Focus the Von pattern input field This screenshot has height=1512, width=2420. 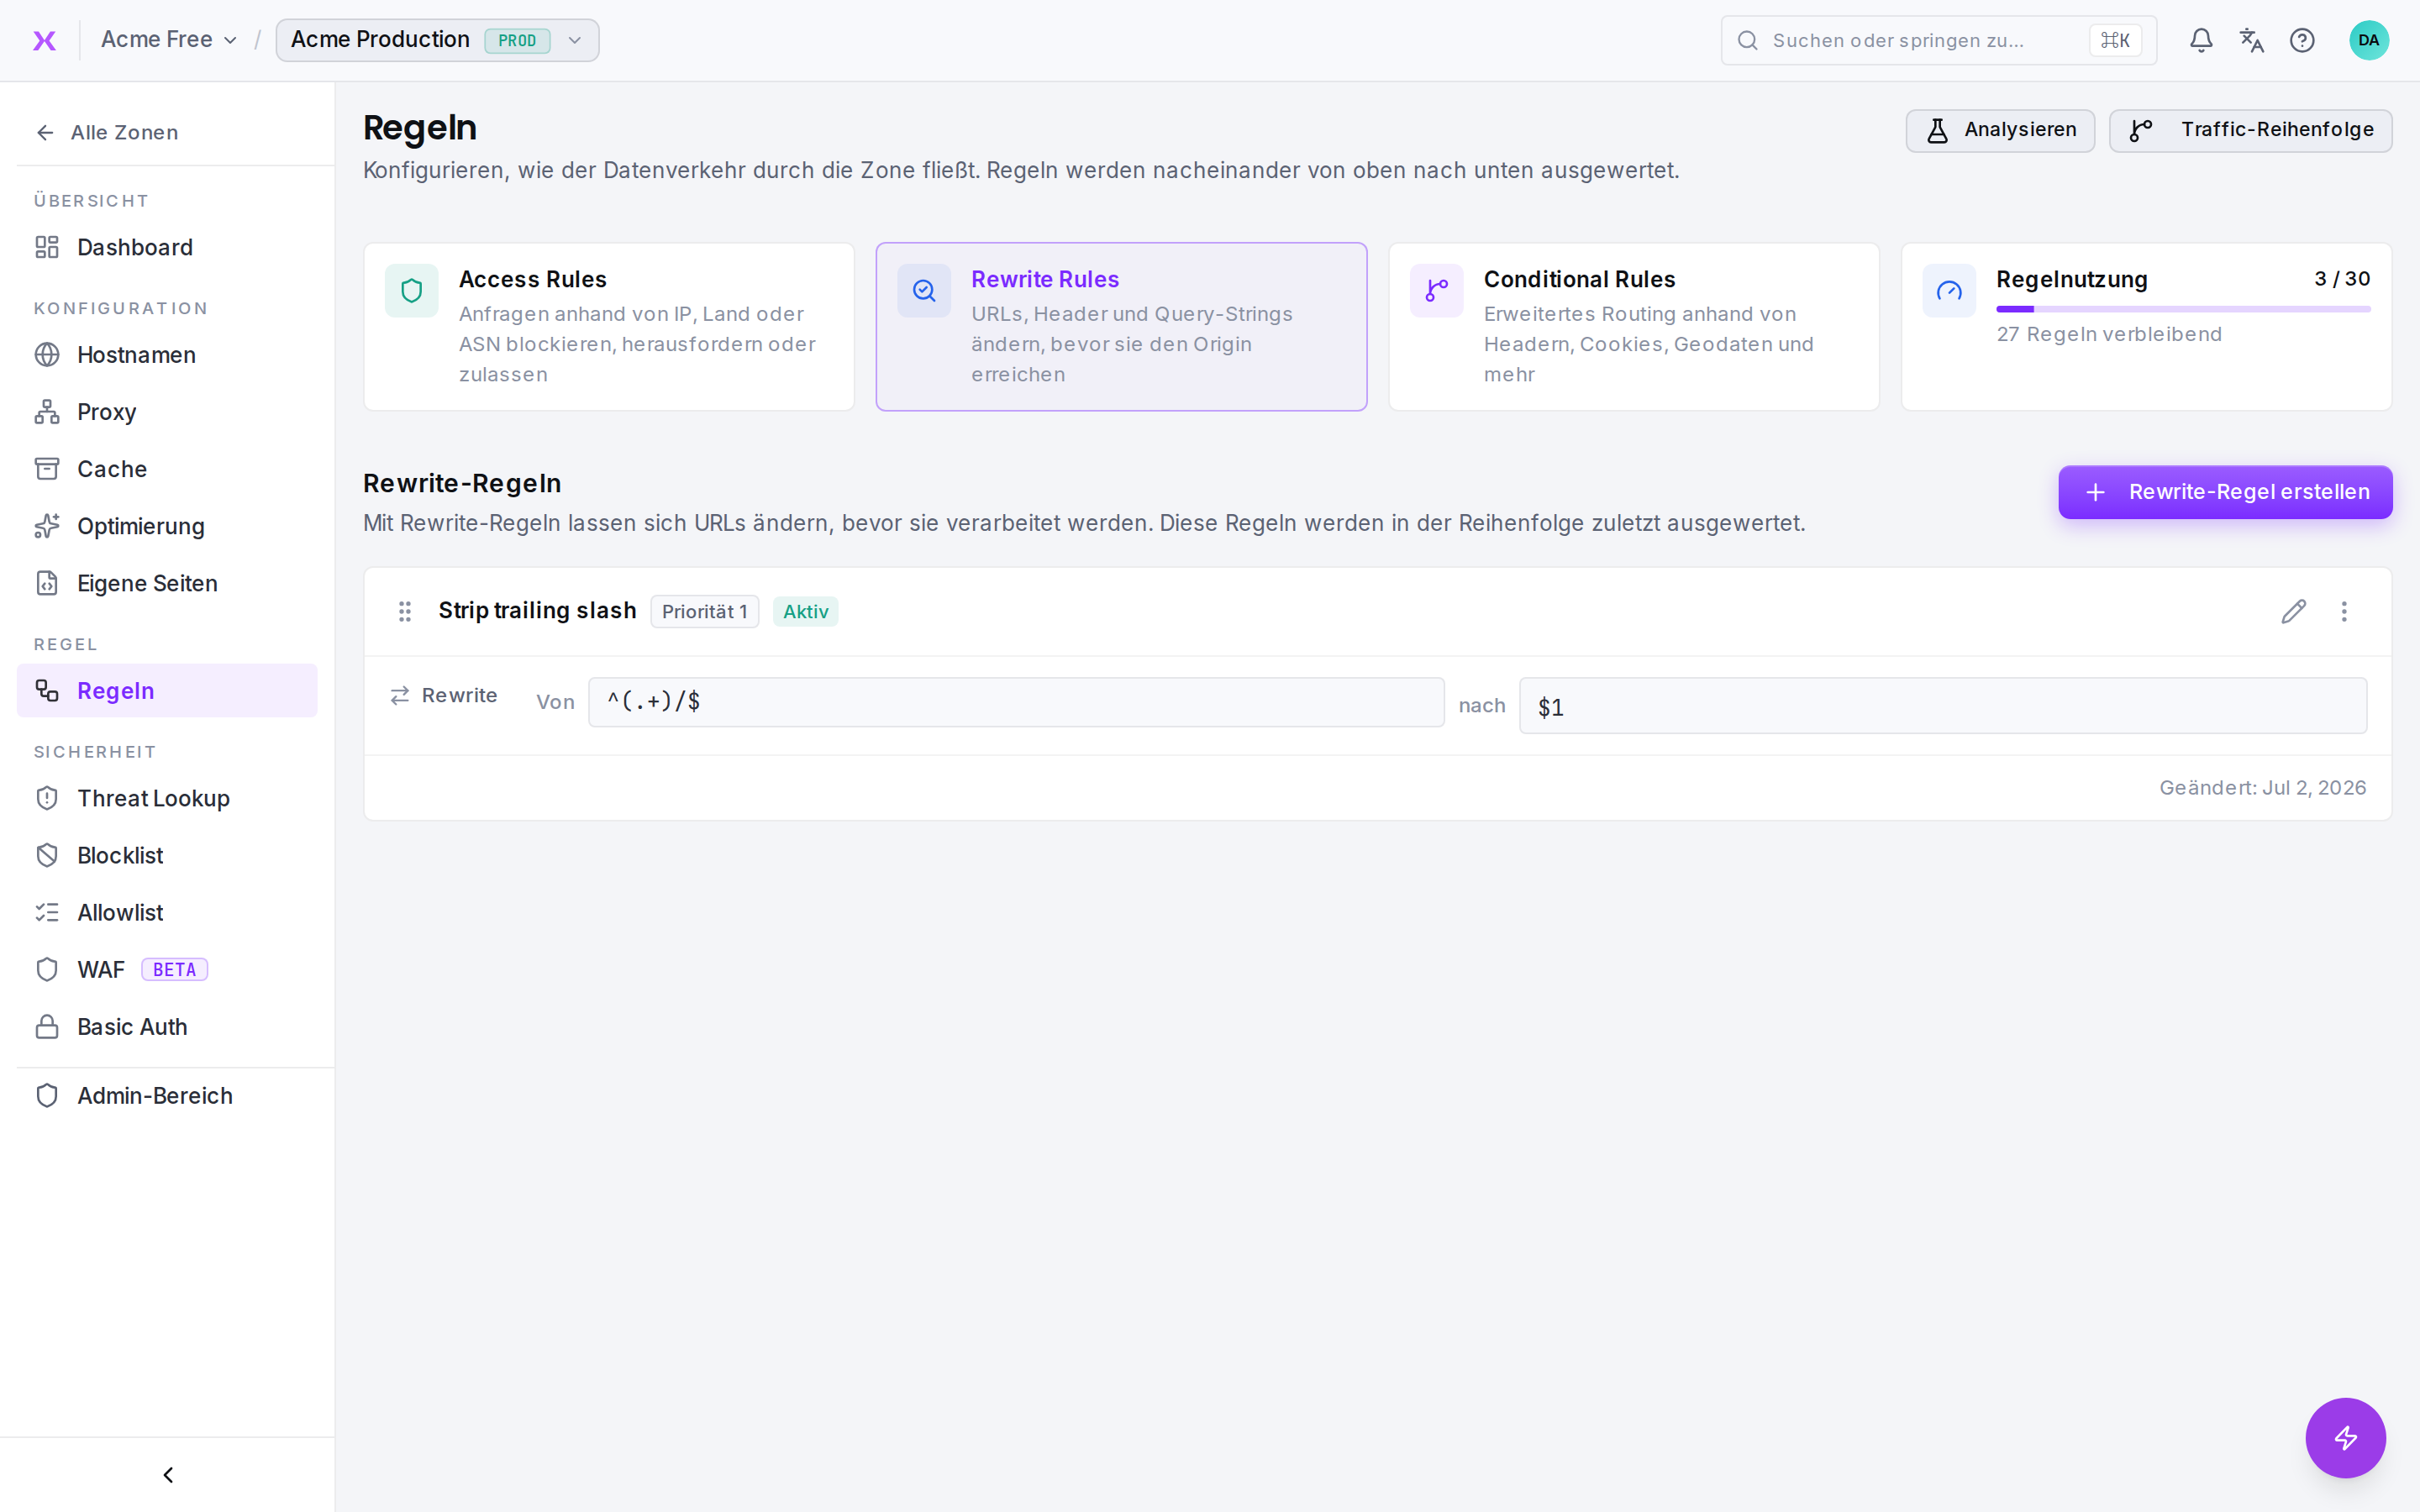tap(1016, 702)
